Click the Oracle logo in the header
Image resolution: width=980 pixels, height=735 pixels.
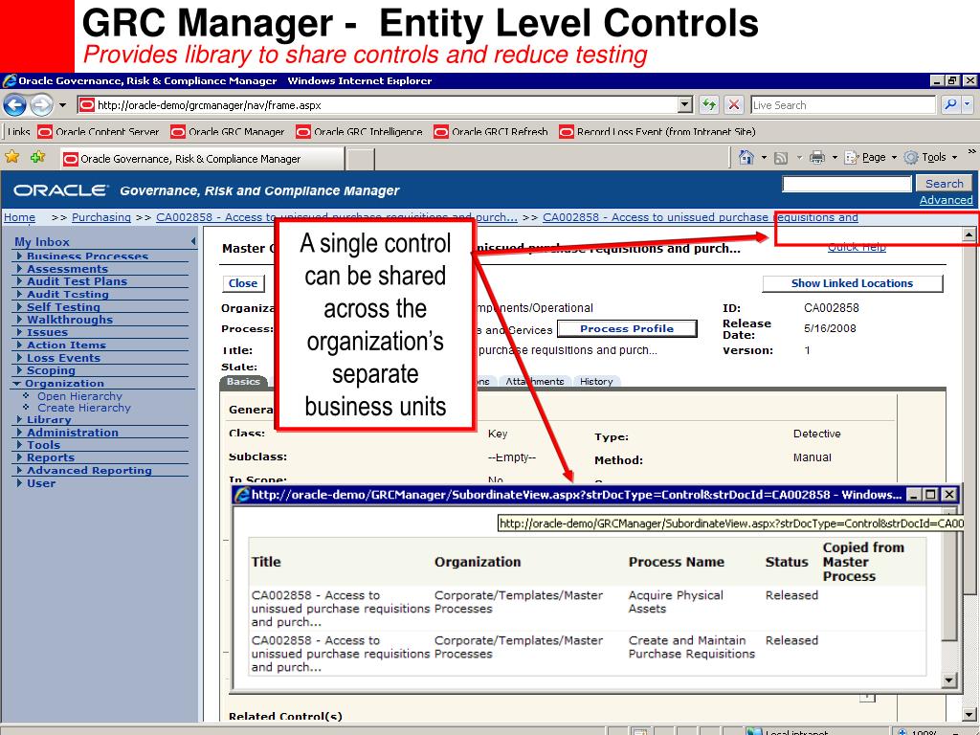(x=60, y=190)
